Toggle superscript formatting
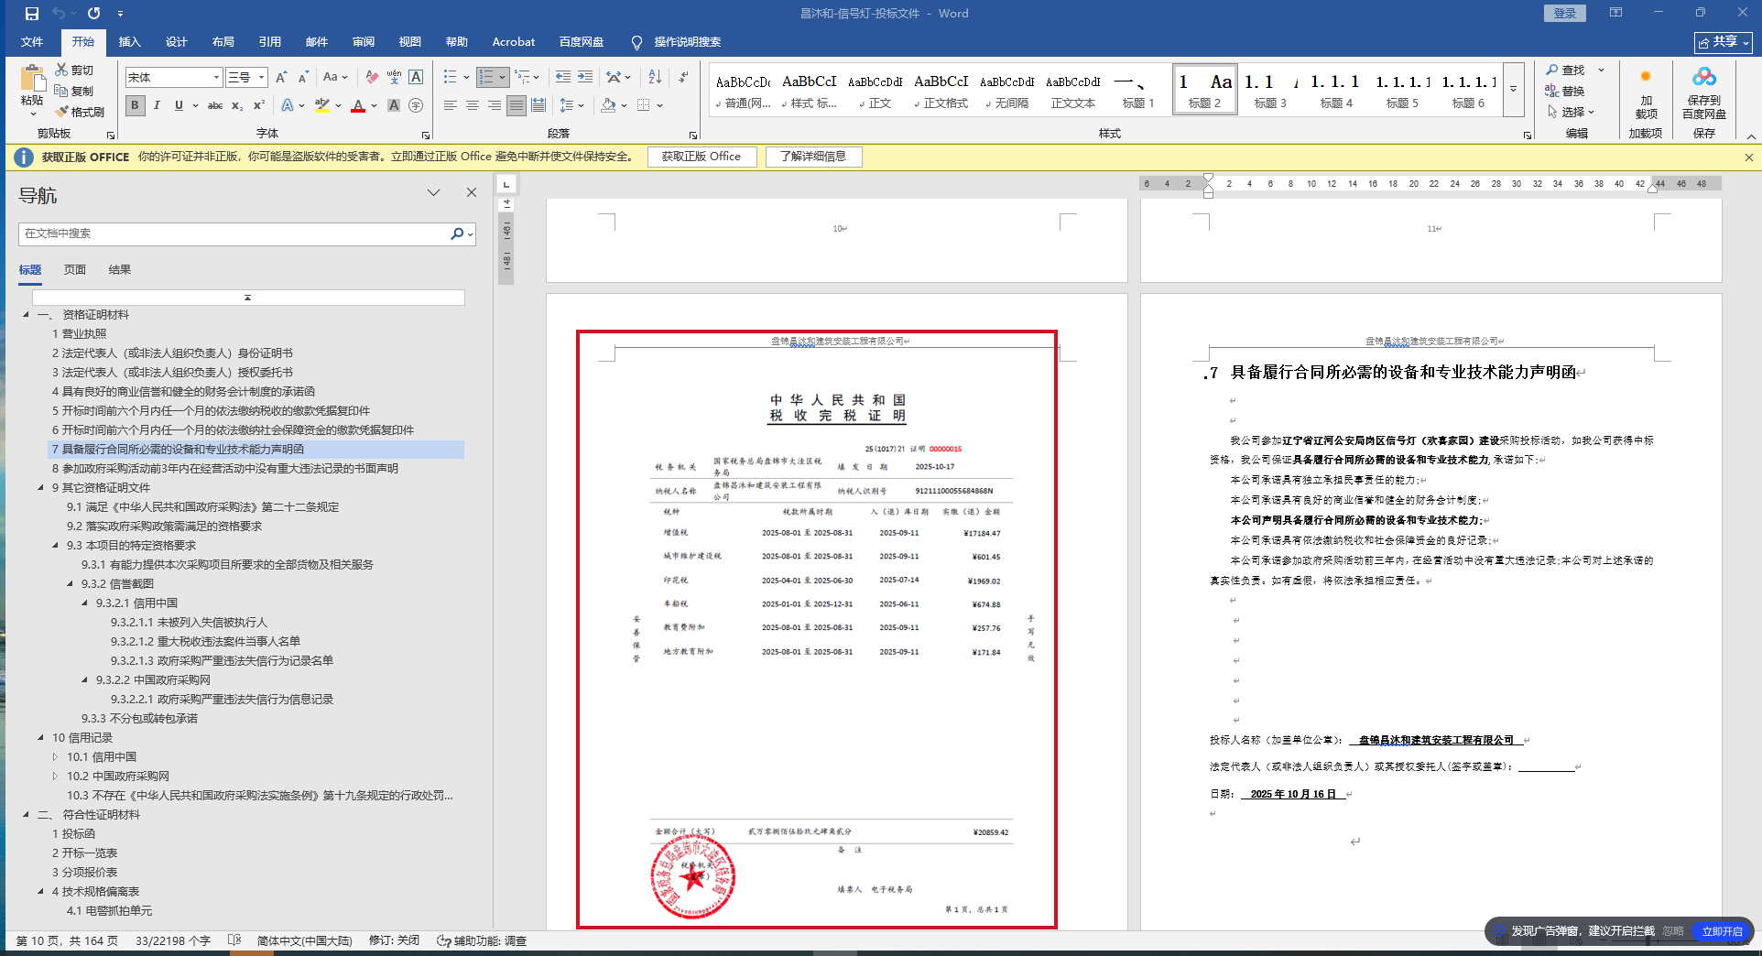Image resolution: width=1762 pixels, height=956 pixels. (x=259, y=105)
